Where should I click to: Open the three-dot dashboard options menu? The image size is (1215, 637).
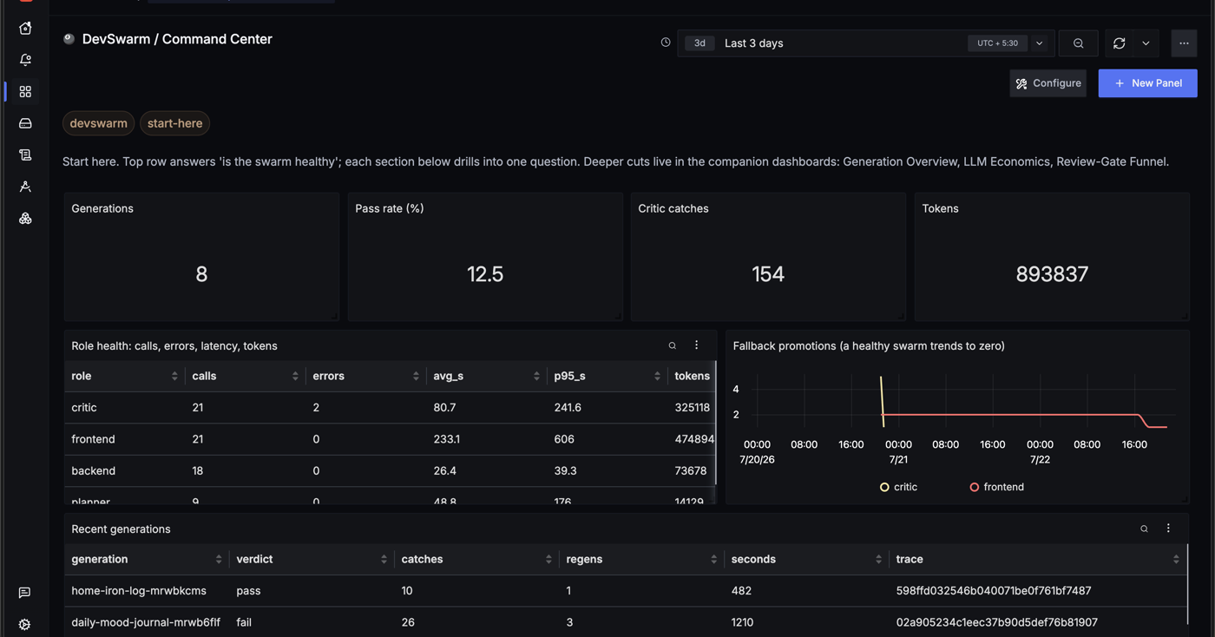[x=1184, y=43]
